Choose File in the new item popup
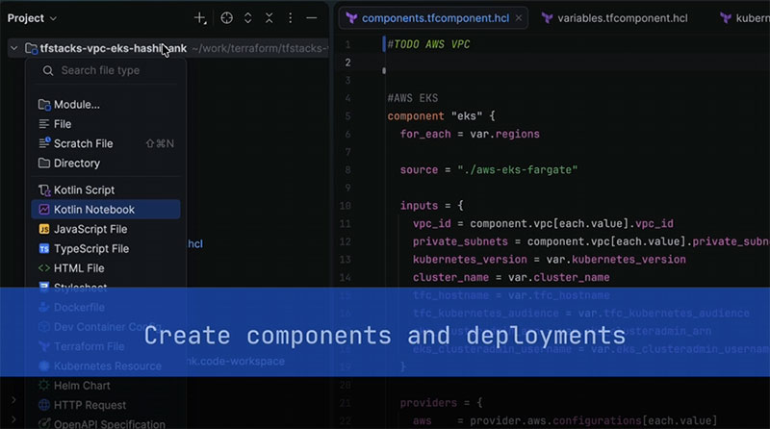 (63, 124)
